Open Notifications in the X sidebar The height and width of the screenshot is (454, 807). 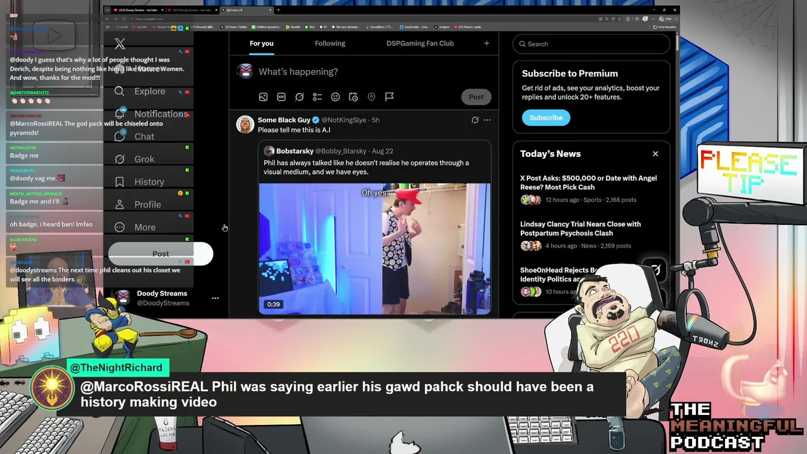point(151,114)
